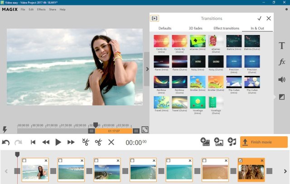Select the Rainbow (Intro) transition thumbnail
This screenshot has height=184, width=290.
click(x=161, y=82)
